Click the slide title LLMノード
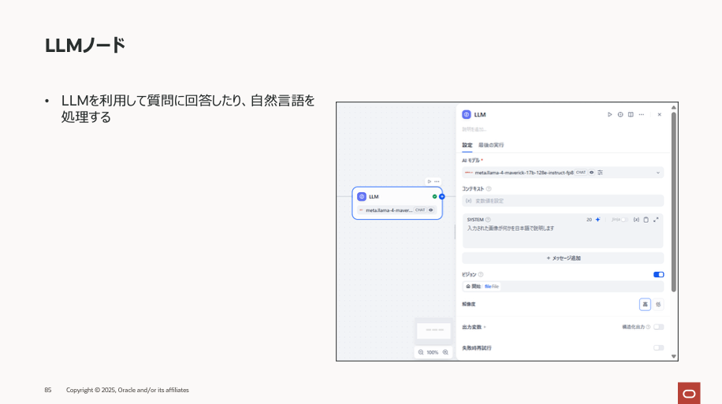 coord(85,46)
